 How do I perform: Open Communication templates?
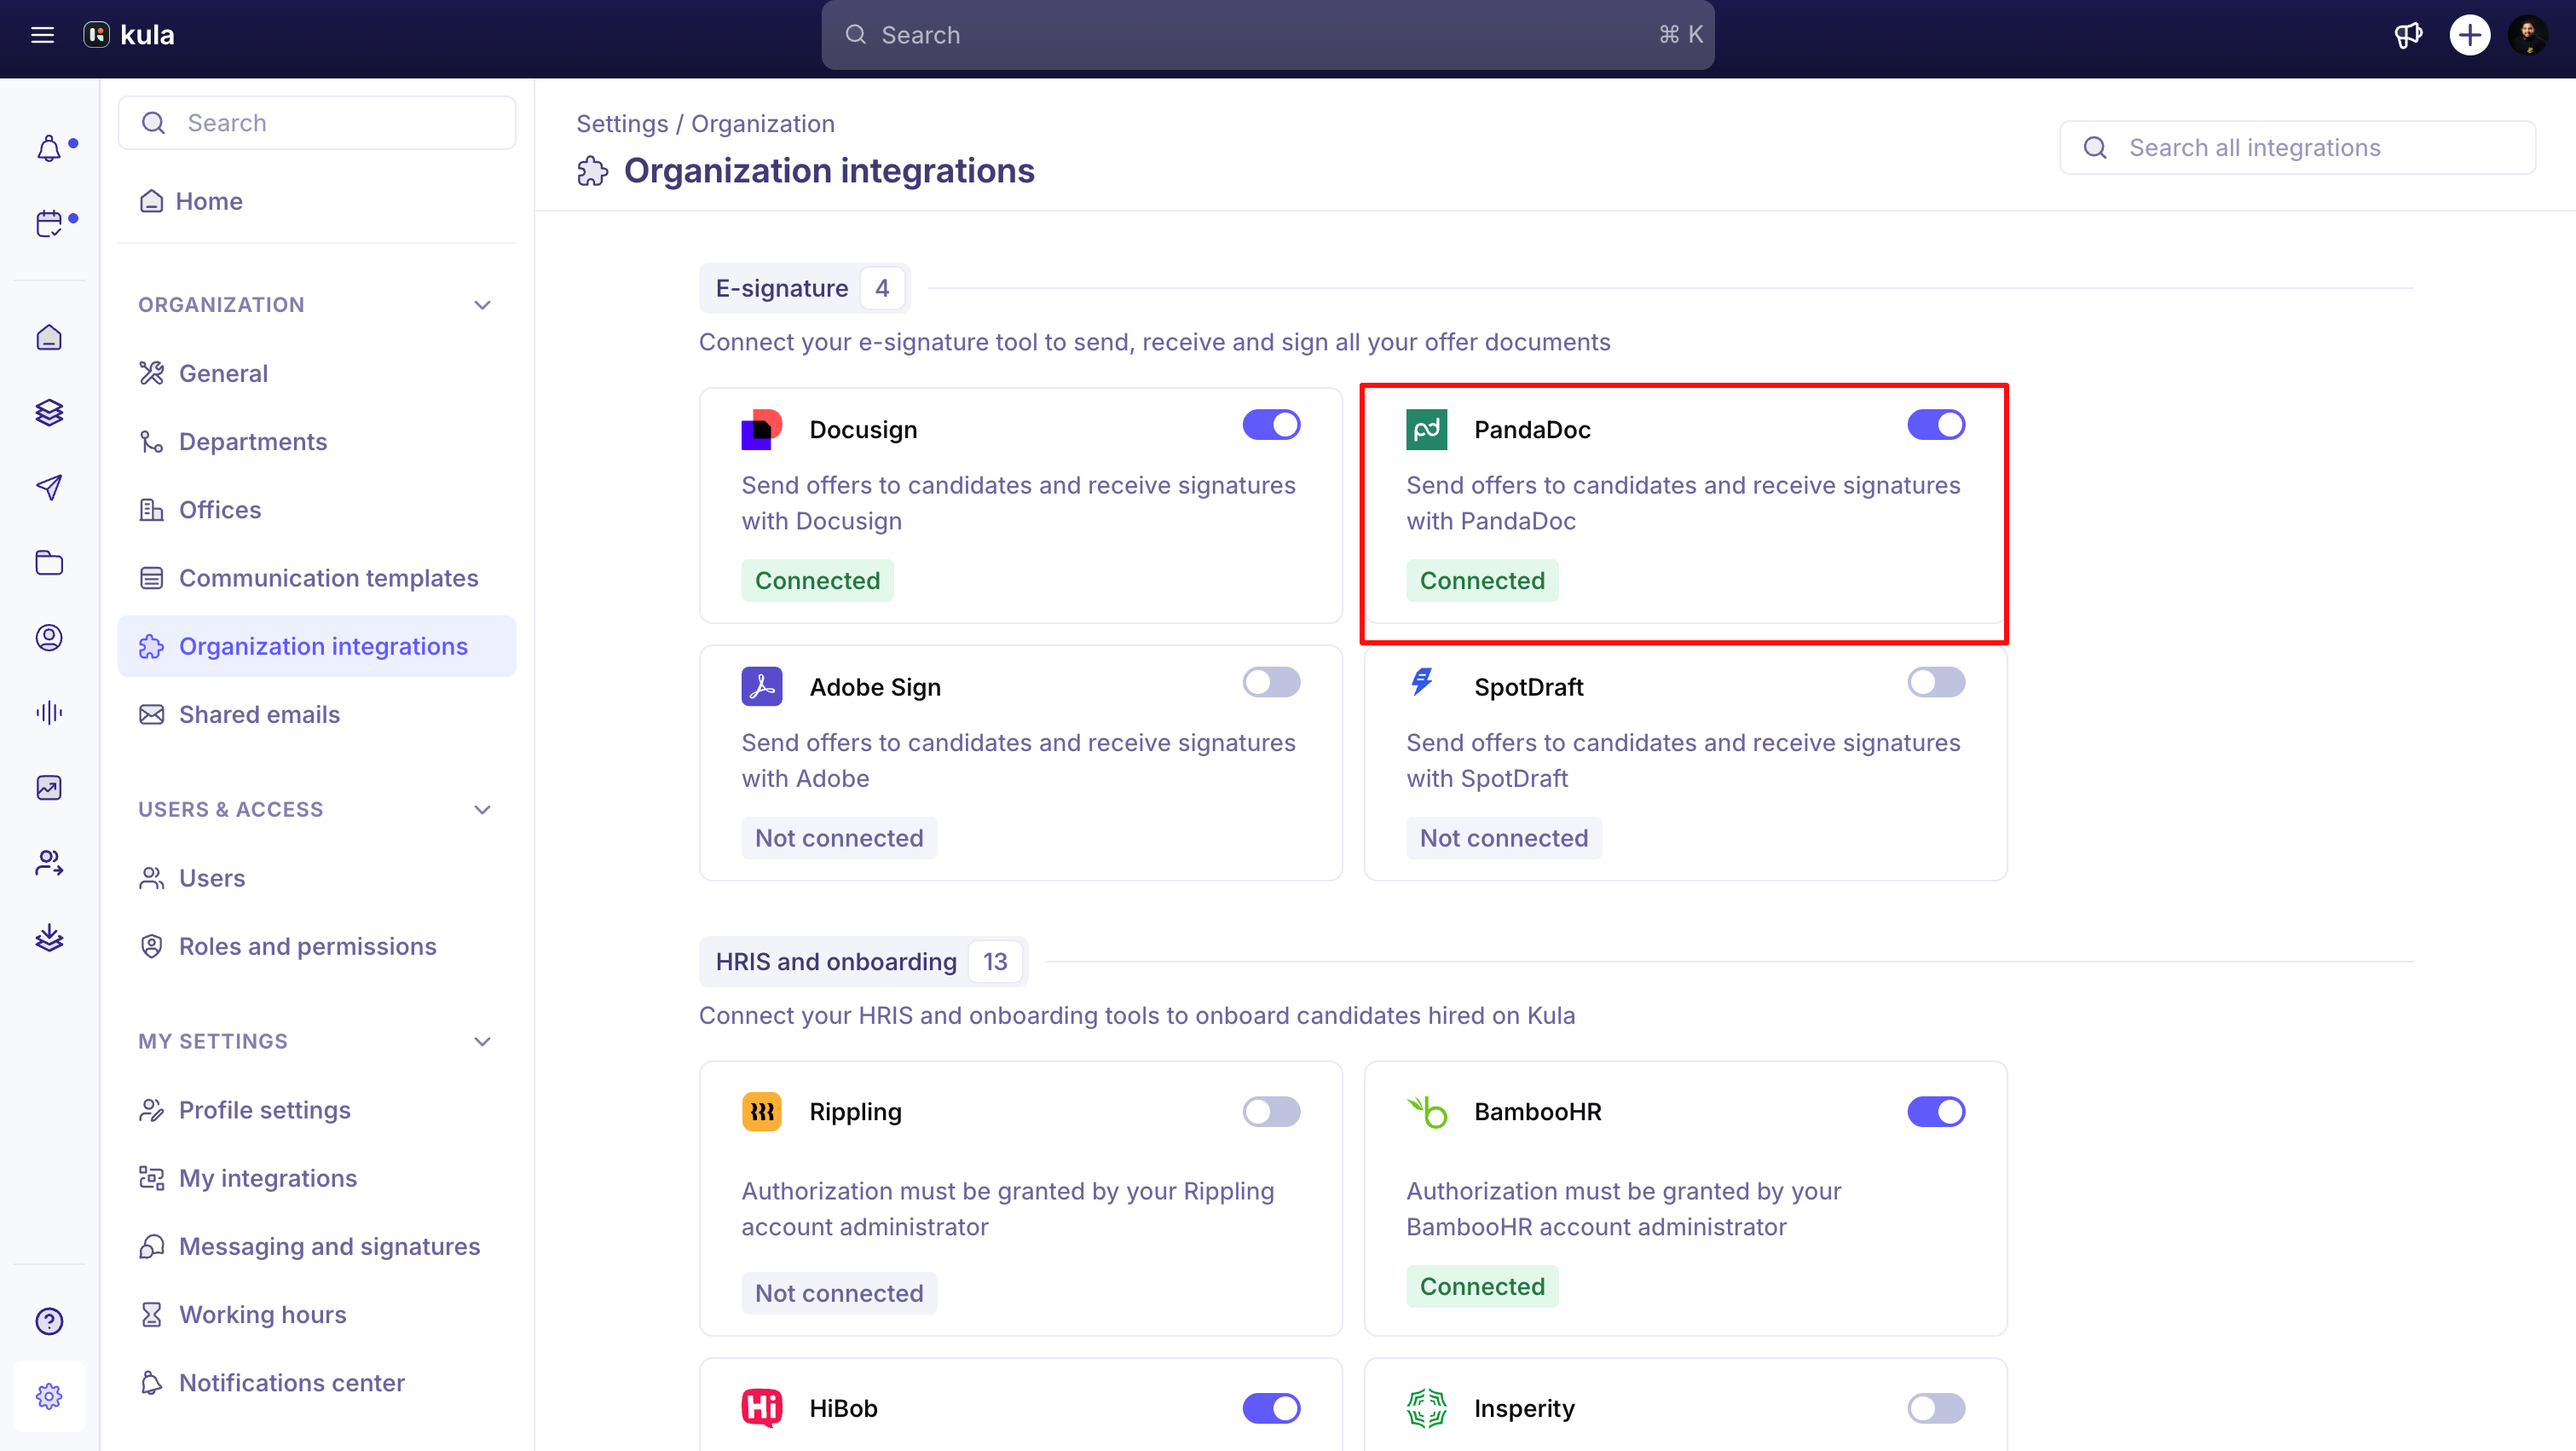click(x=316, y=578)
